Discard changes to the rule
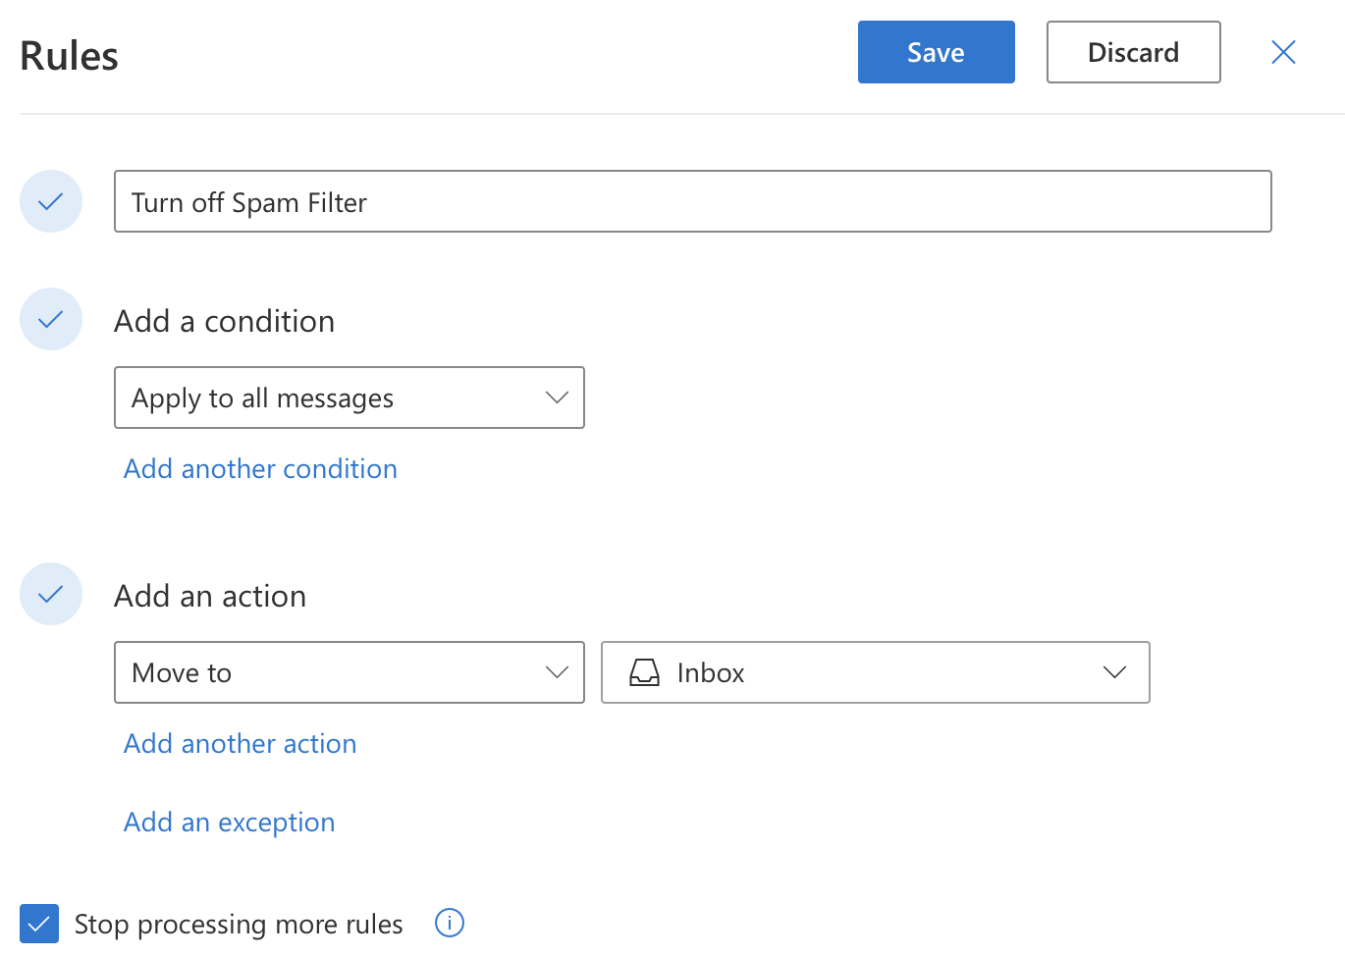The height and width of the screenshot is (956, 1345). (1133, 52)
